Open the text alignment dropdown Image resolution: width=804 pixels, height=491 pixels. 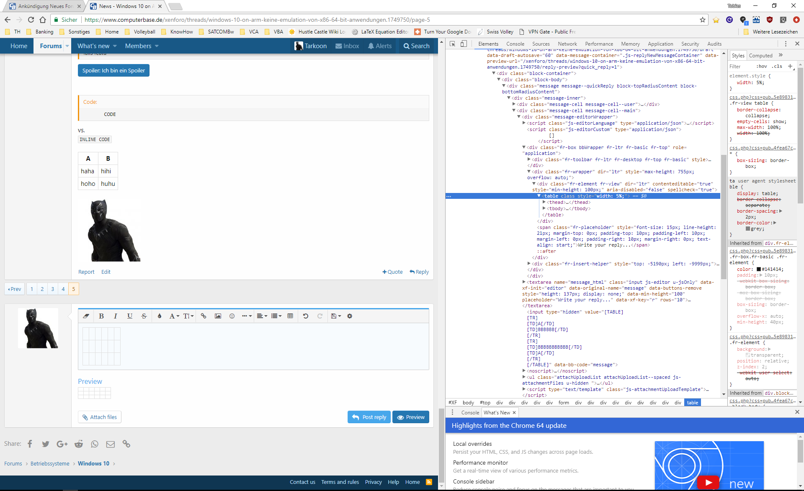262,316
